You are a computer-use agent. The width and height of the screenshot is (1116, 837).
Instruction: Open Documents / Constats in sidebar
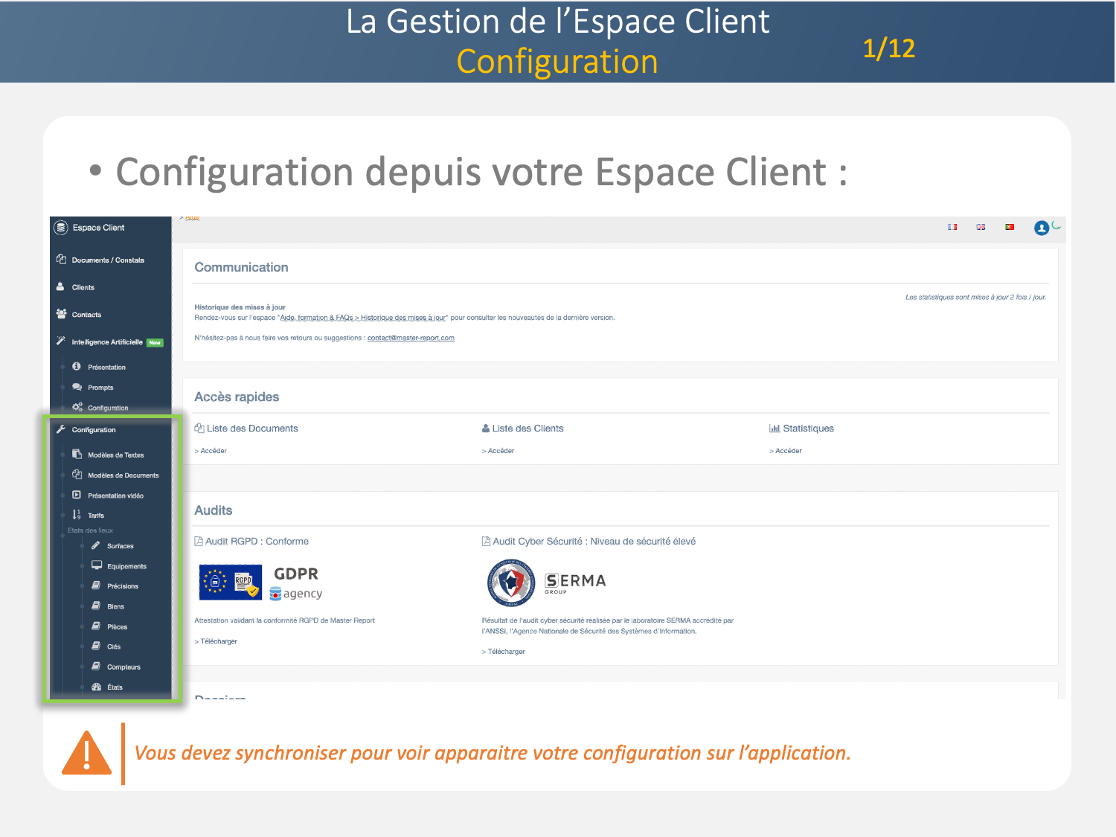pyautogui.click(x=108, y=260)
